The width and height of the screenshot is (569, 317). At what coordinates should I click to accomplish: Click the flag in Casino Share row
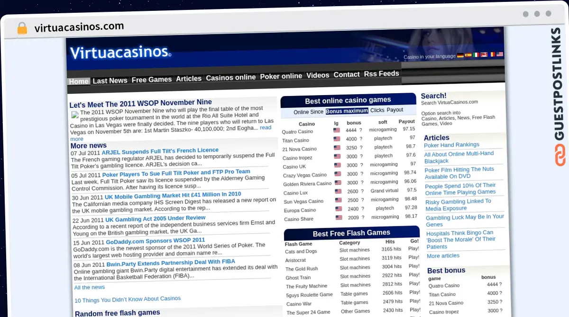point(339,218)
